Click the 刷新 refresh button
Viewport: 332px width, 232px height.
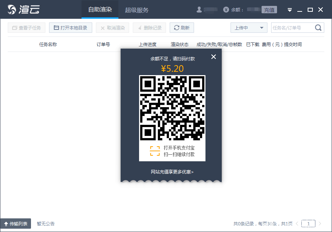tap(181, 28)
